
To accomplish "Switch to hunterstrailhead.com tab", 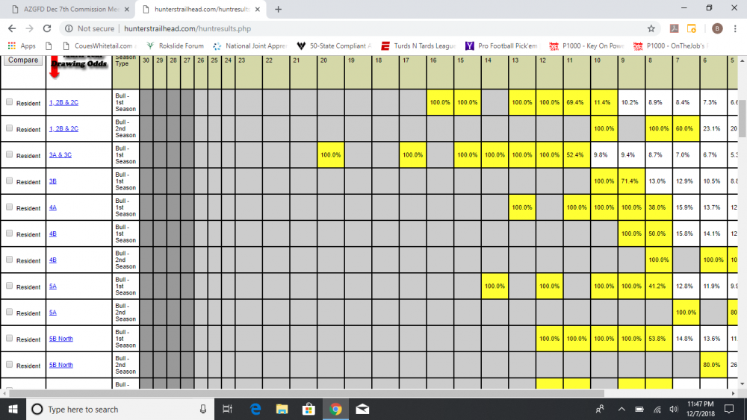I will point(200,9).
